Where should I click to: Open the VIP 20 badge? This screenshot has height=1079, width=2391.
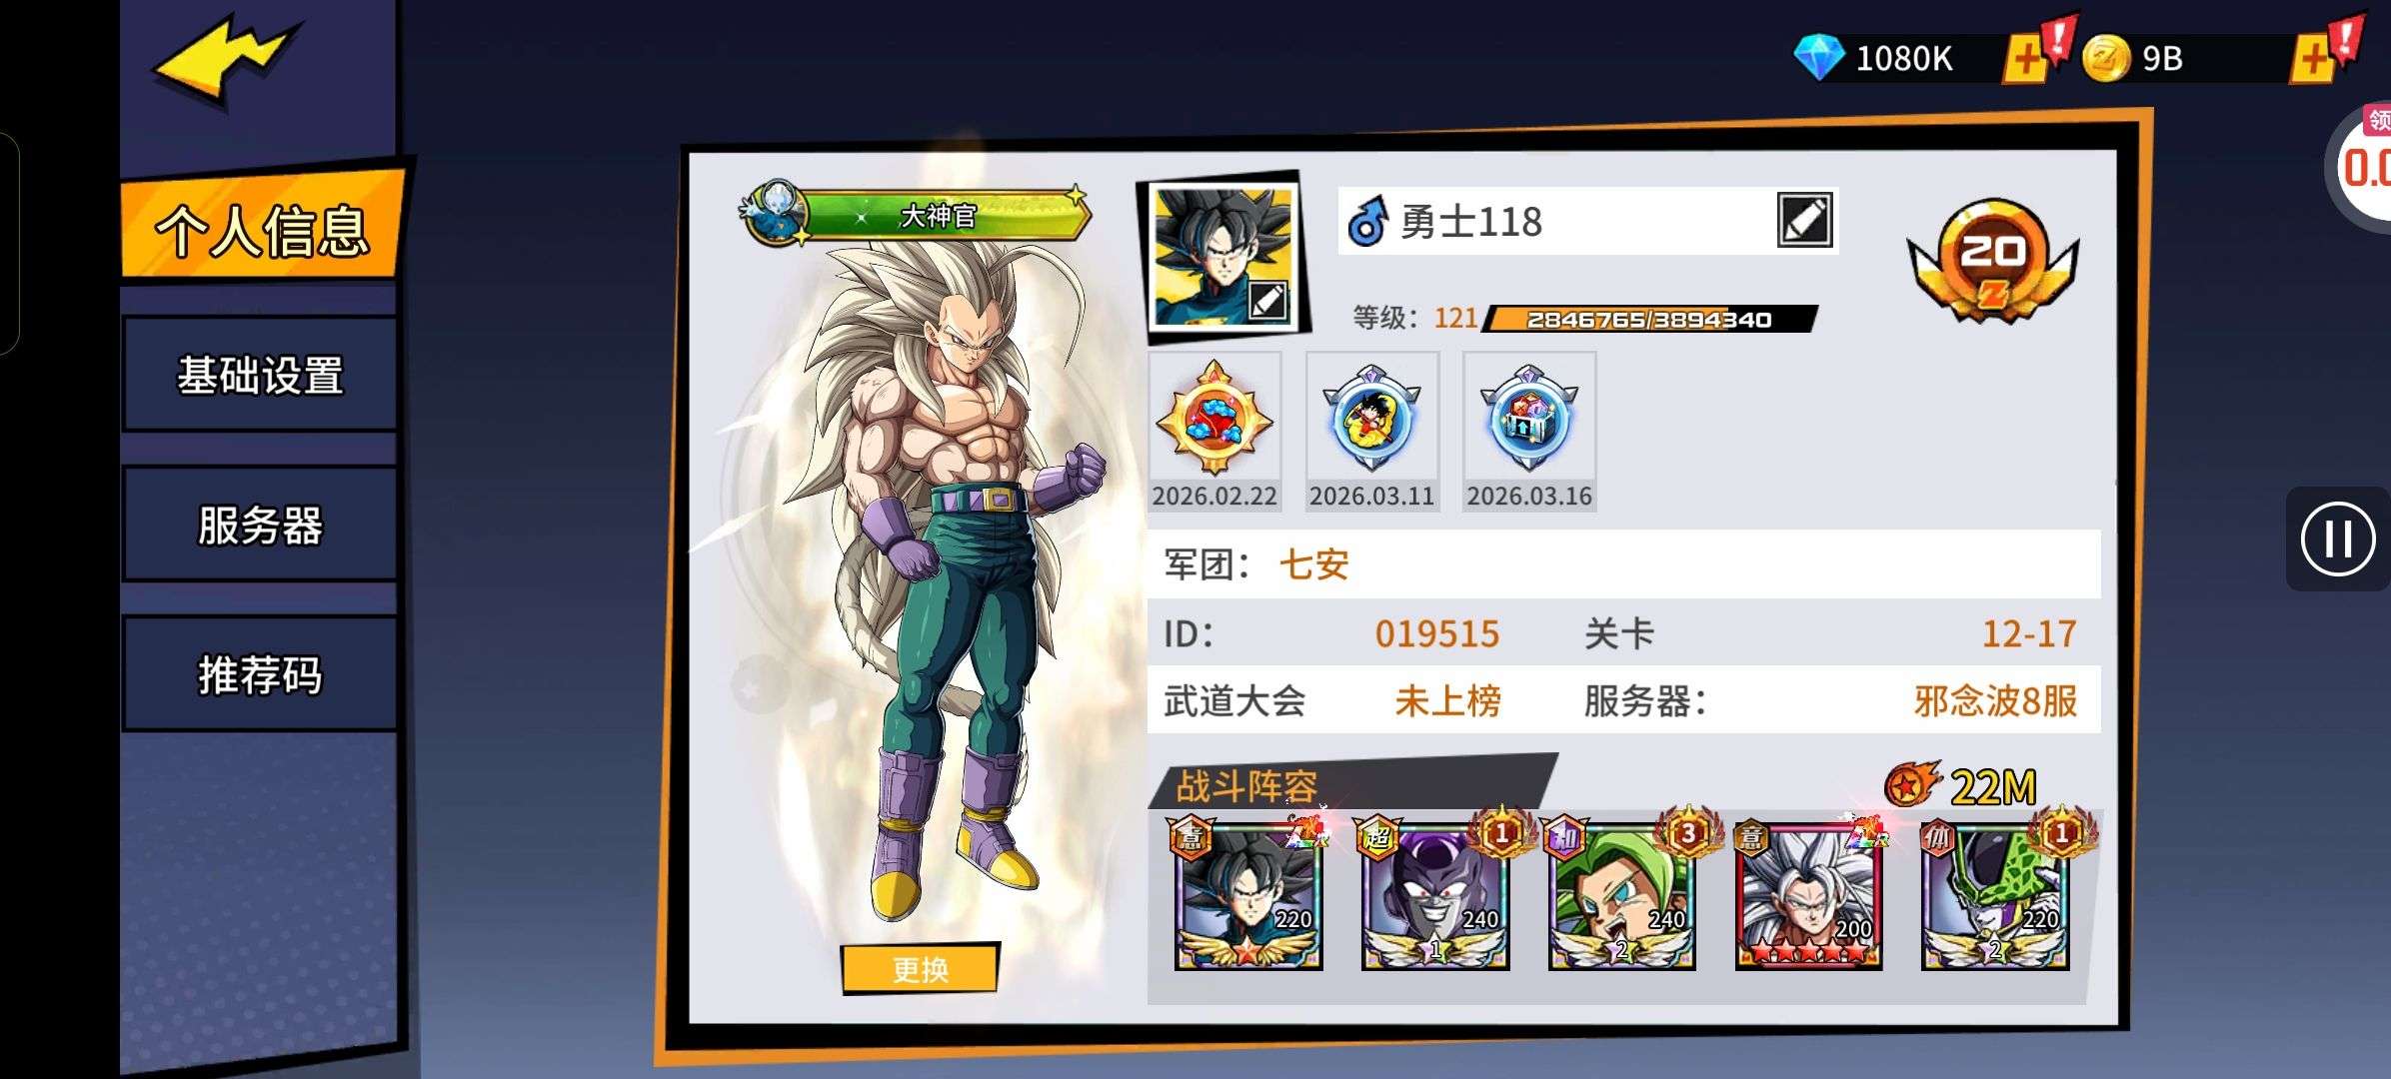tap(1992, 260)
